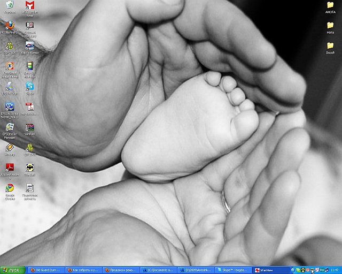
Task: Switch to Как собрать Firefox taskbar window
Action: 84,270
